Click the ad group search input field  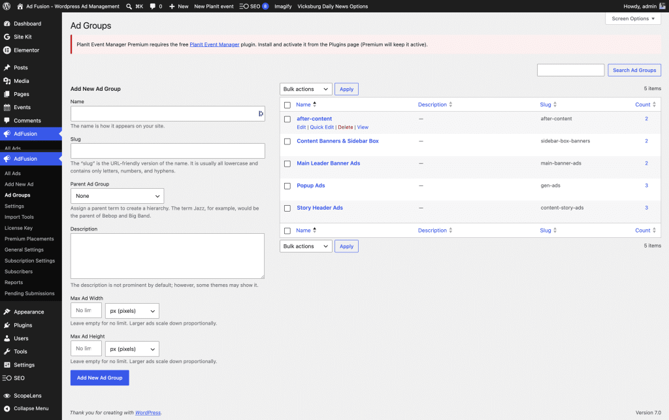coord(570,70)
